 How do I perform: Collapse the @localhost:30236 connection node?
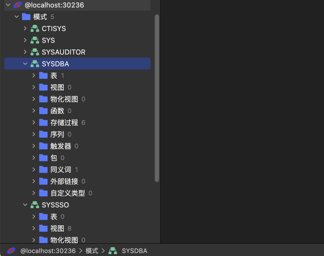(8, 5)
